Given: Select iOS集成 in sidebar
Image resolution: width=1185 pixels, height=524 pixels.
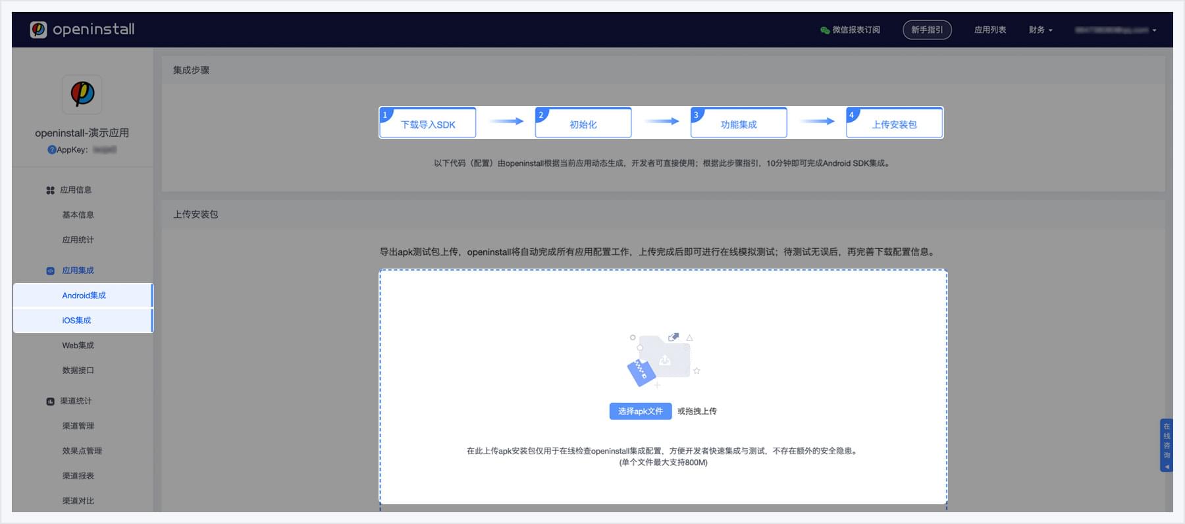Looking at the screenshot, I should 83,321.
